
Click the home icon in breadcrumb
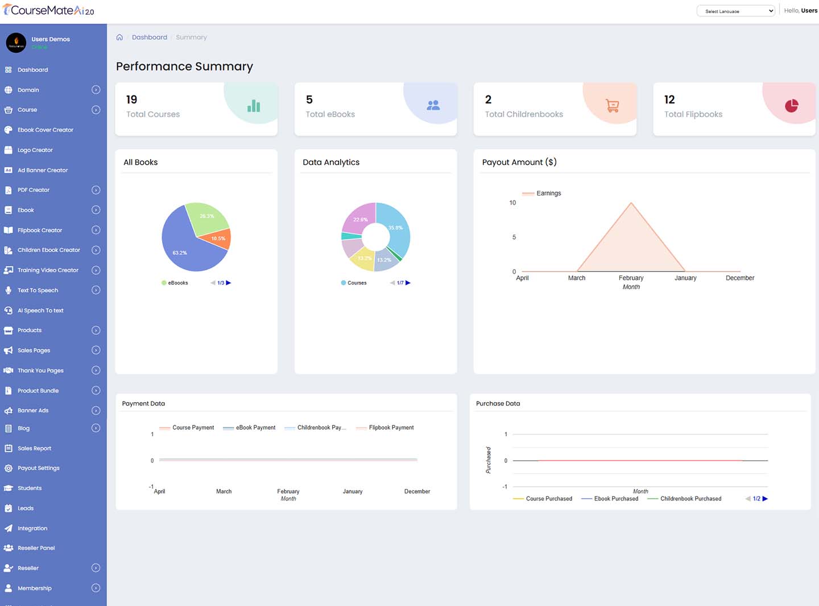pyautogui.click(x=119, y=37)
